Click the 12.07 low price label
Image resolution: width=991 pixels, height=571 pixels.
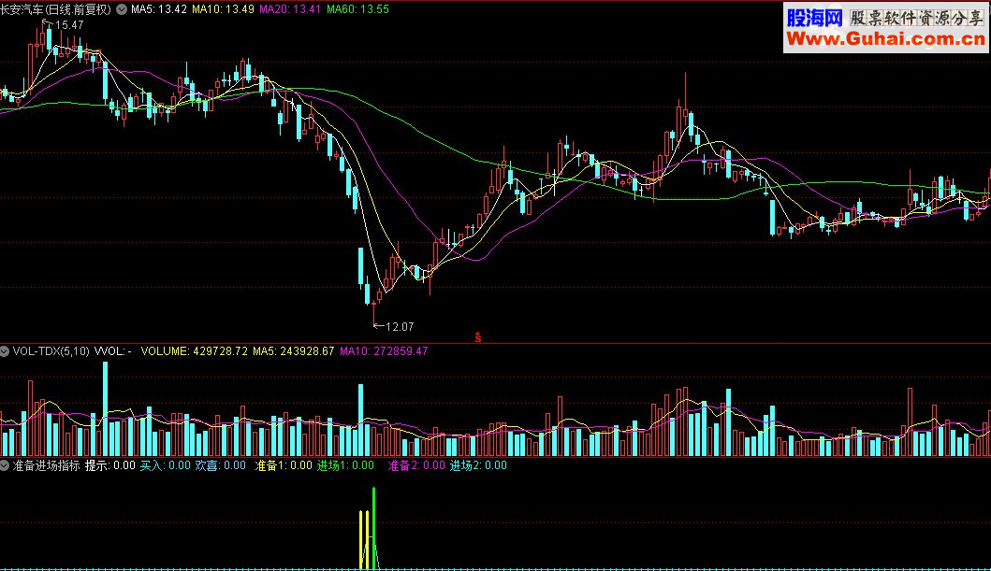tap(400, 327)
